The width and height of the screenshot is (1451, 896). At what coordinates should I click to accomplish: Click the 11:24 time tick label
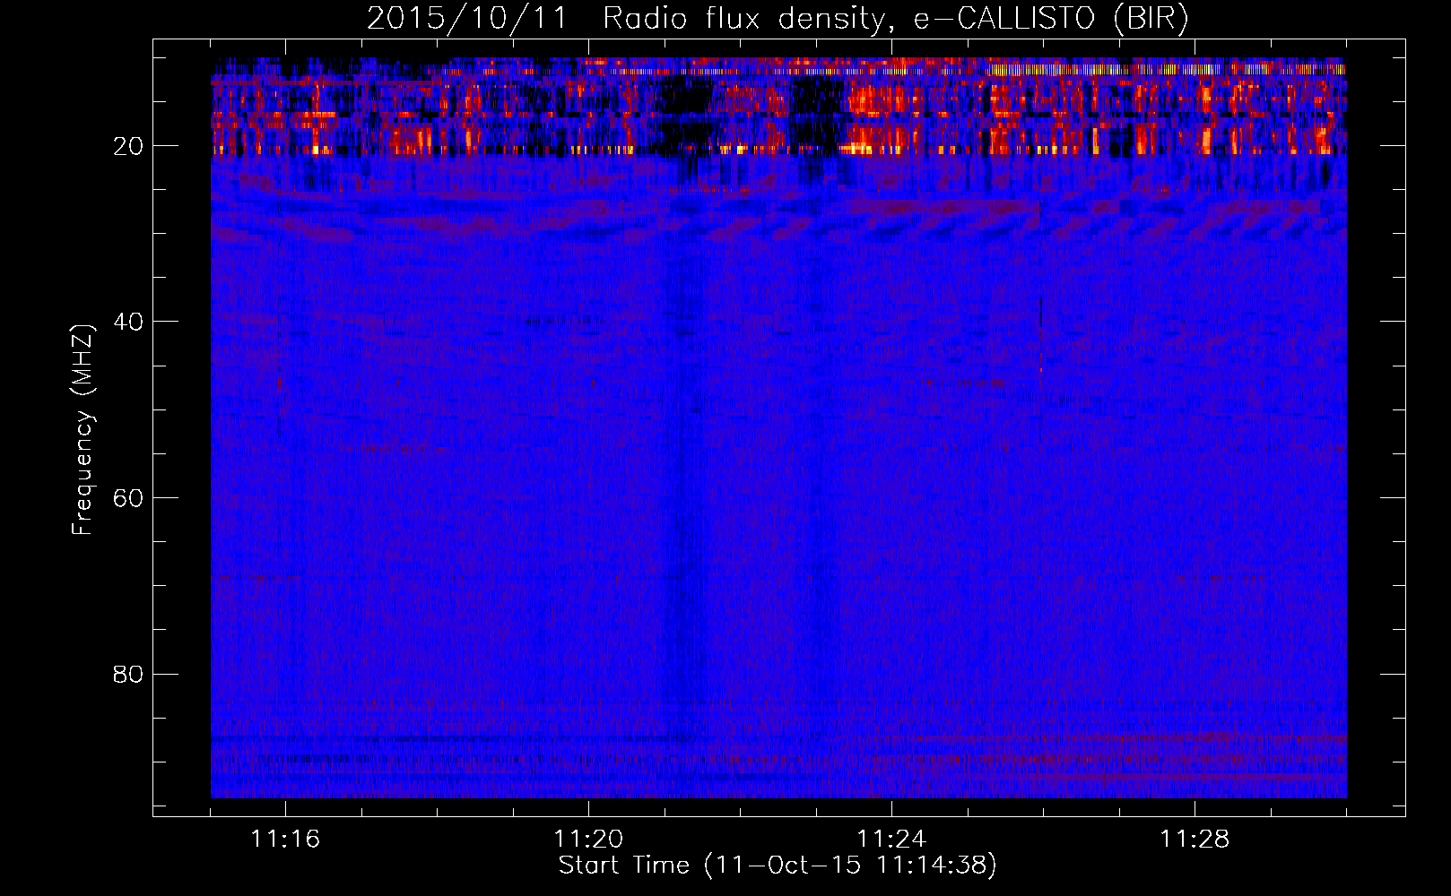891,840
